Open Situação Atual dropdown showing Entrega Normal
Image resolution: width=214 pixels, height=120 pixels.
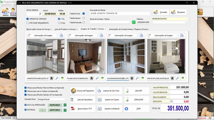click(52, 99)
